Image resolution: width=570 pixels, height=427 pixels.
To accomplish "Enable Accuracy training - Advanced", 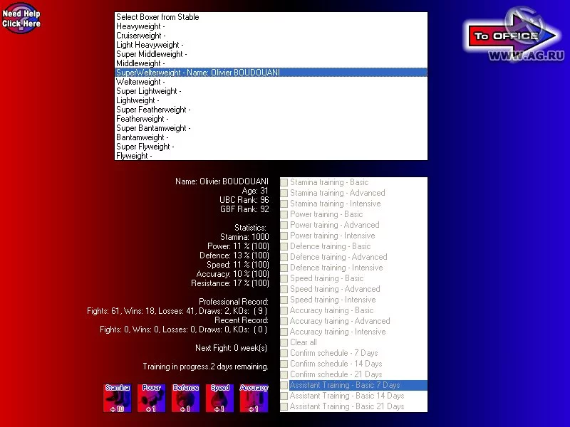I will click(x=284, y=321).
